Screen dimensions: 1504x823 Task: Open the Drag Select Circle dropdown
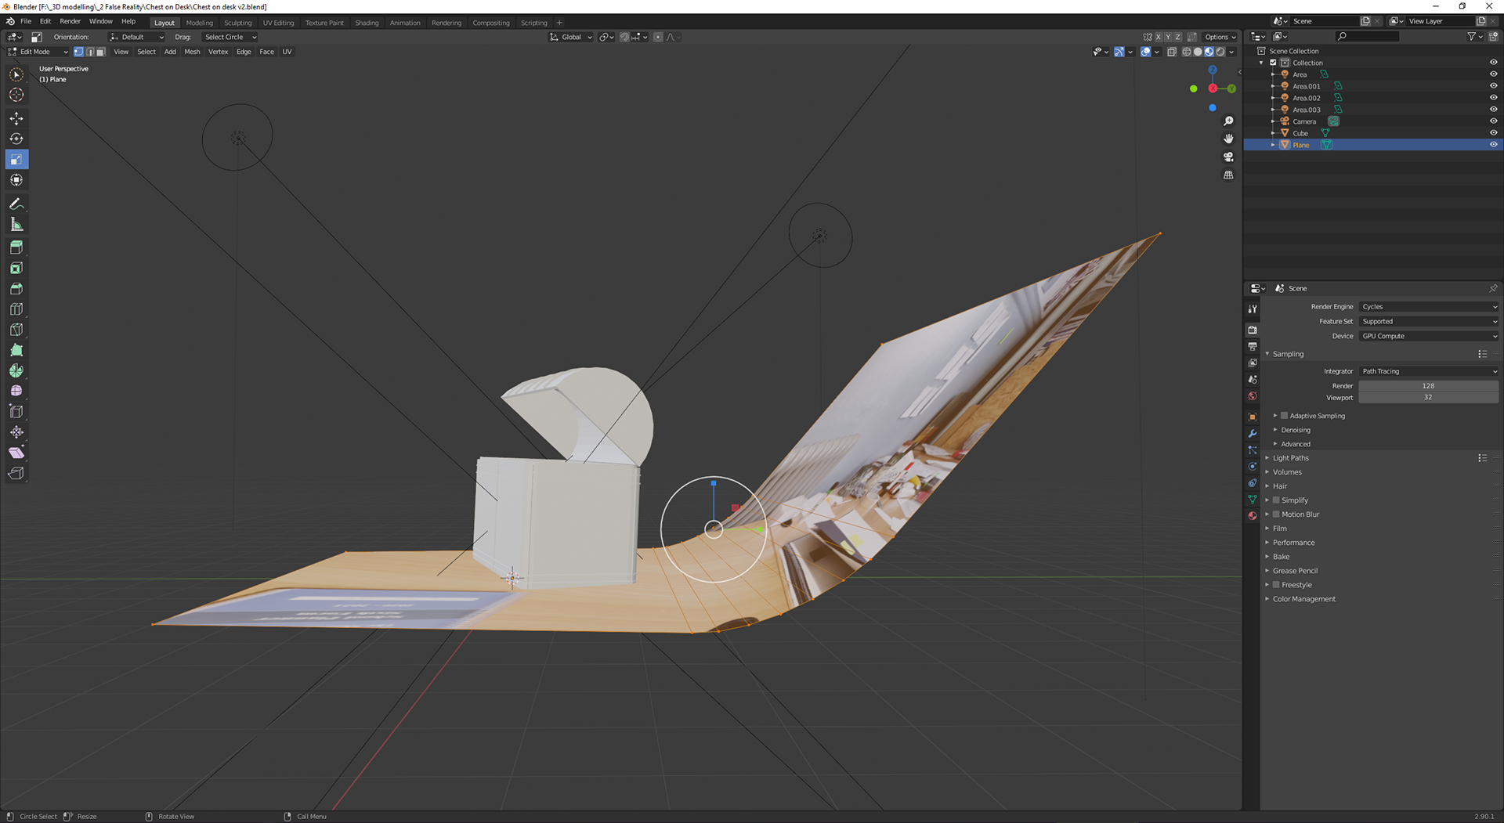230,37
